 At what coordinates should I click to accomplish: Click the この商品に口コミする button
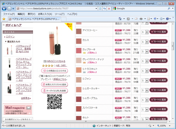(x=54, y=71)
